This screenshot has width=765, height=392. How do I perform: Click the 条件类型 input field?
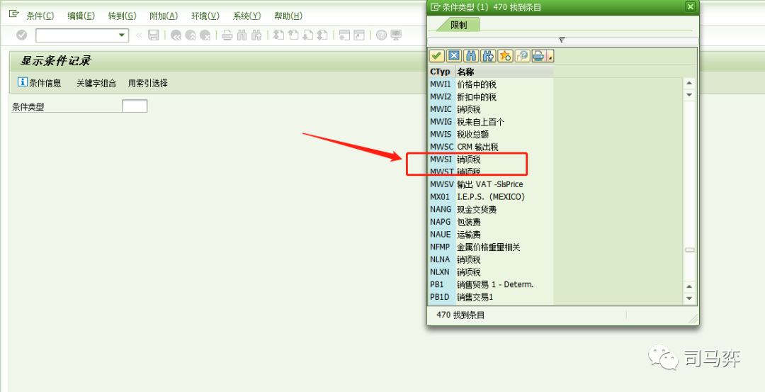click(x=135, y=106)
